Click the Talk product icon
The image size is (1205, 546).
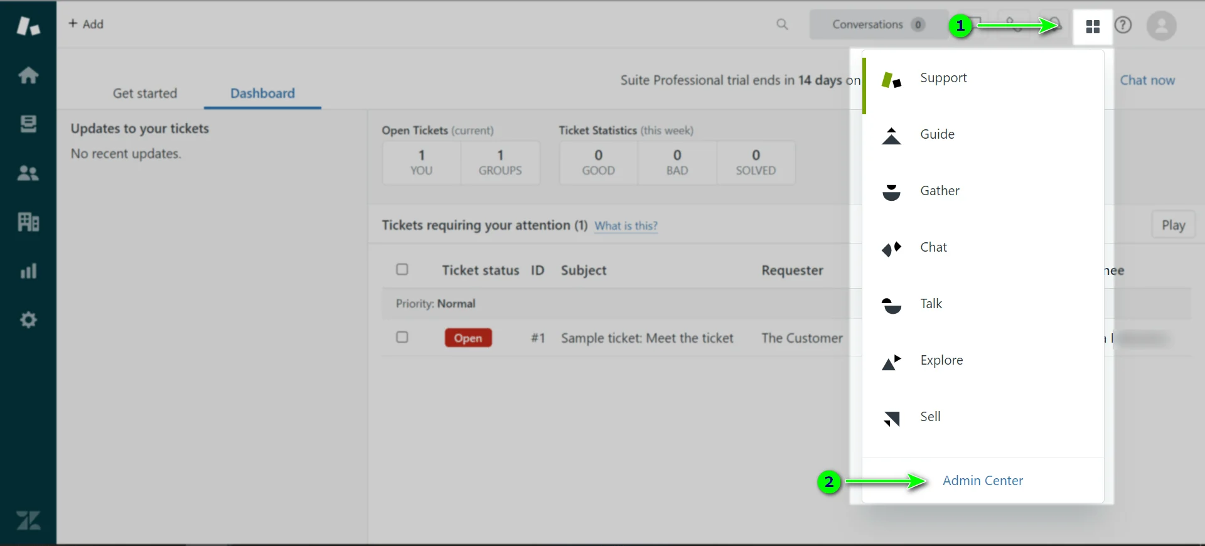click(x=891, y=306)
